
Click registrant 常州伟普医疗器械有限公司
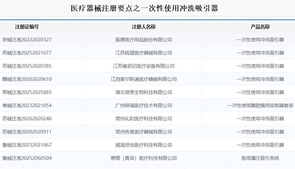coord(144,132)
